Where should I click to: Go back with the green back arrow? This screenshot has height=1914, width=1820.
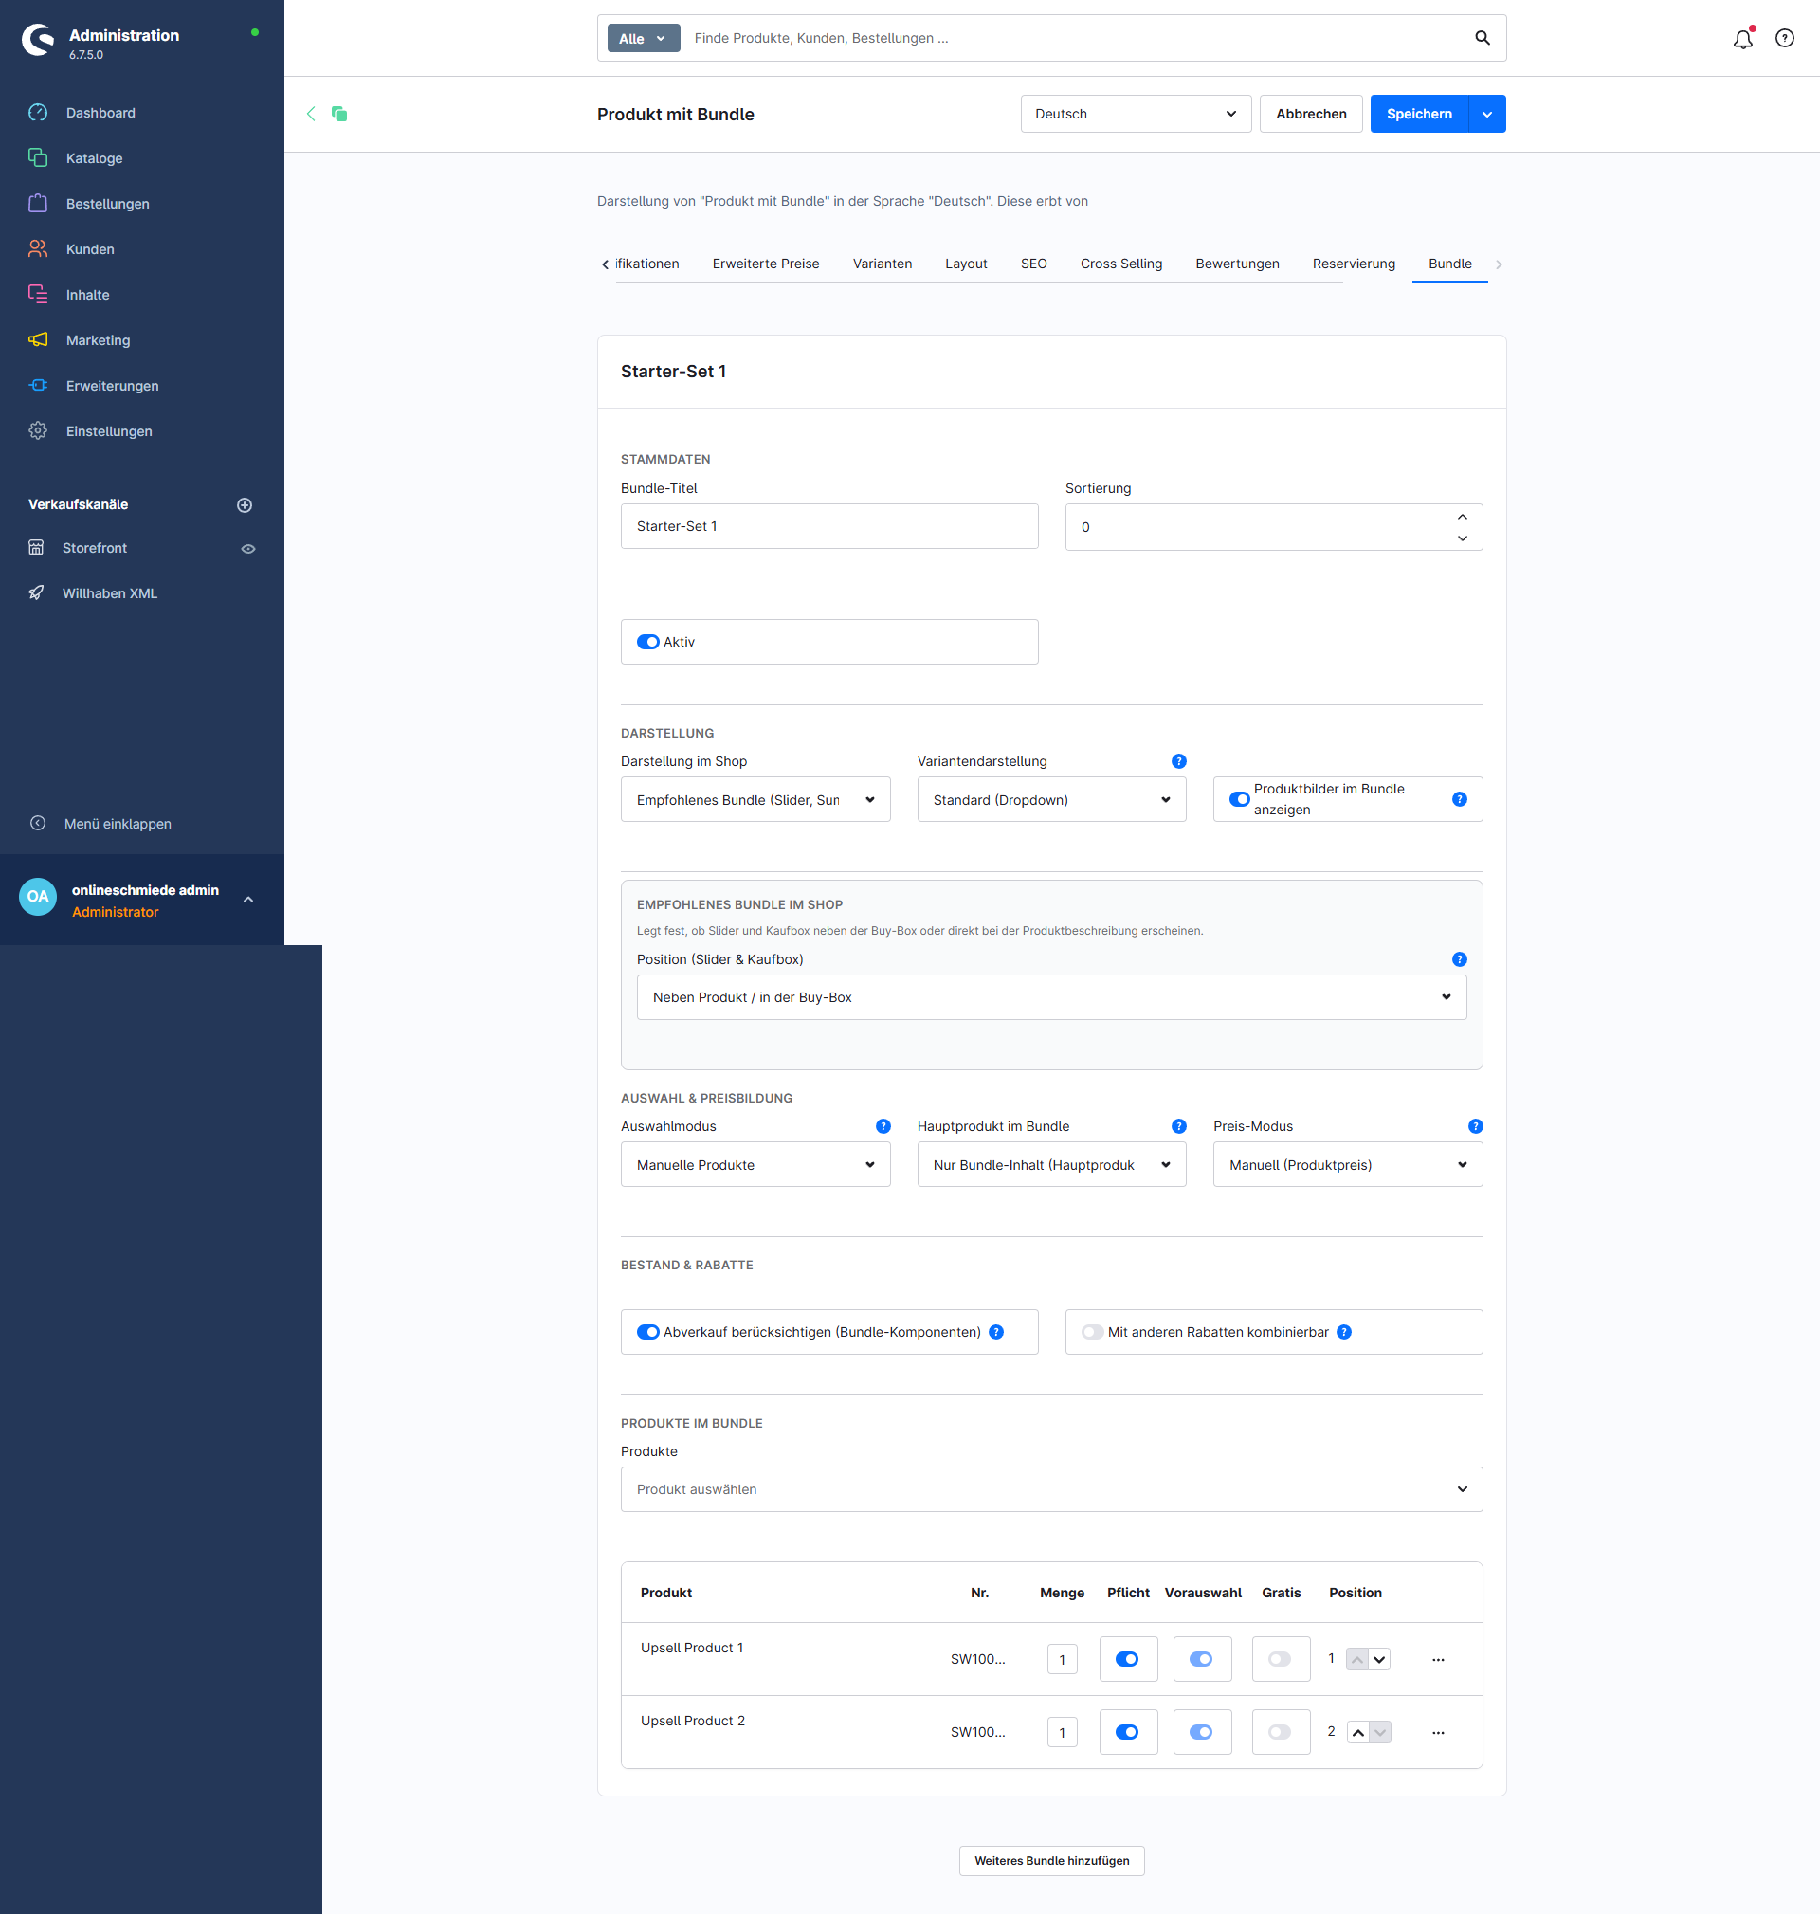click(311, 114)
